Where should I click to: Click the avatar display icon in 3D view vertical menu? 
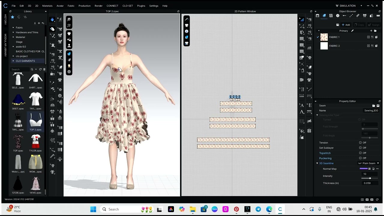[69, 46]
